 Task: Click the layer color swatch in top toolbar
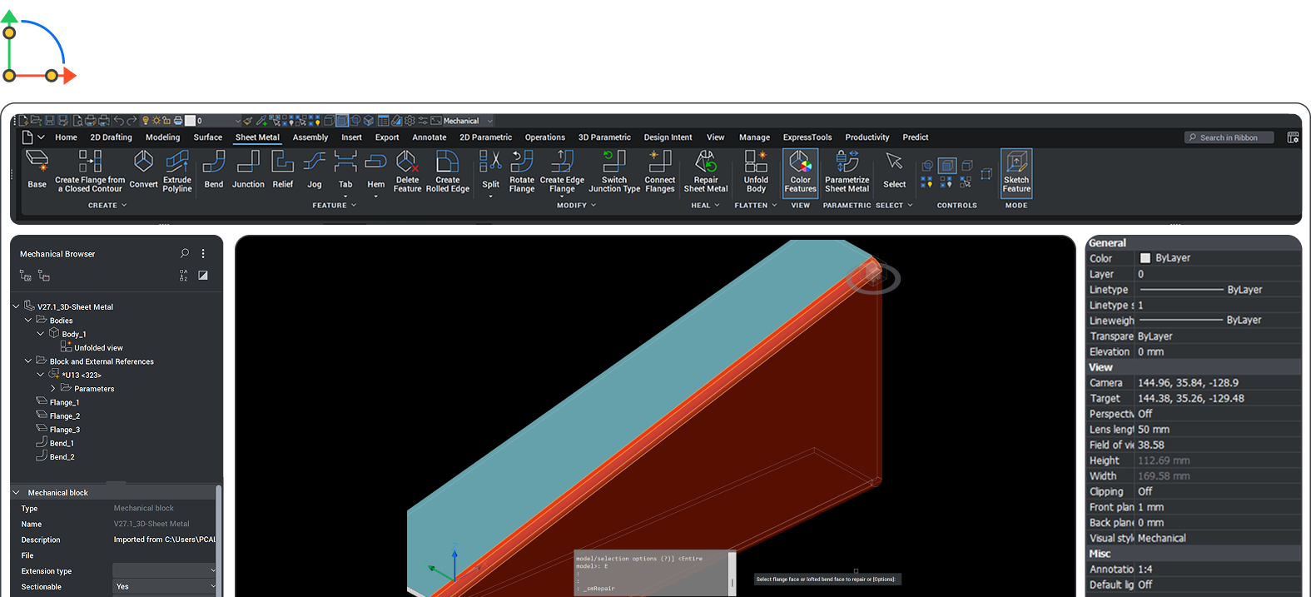coord(190,121)
